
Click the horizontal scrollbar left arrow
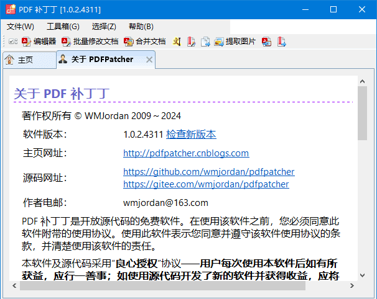click(15, 285)
